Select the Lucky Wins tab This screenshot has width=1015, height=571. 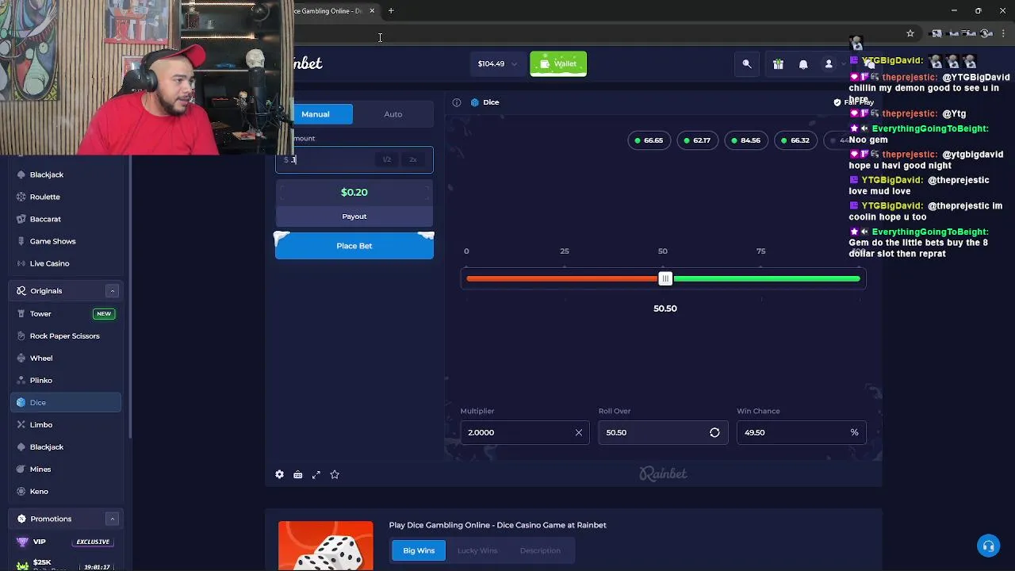[x=477, y=550]
